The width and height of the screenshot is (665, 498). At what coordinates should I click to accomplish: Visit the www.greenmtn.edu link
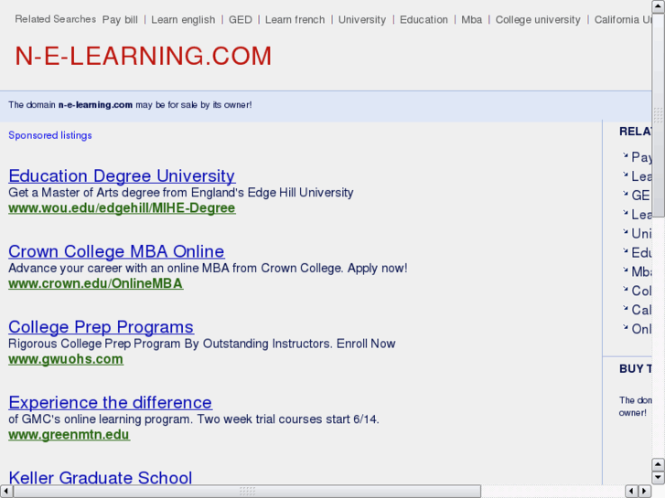[x=70, y=434]
